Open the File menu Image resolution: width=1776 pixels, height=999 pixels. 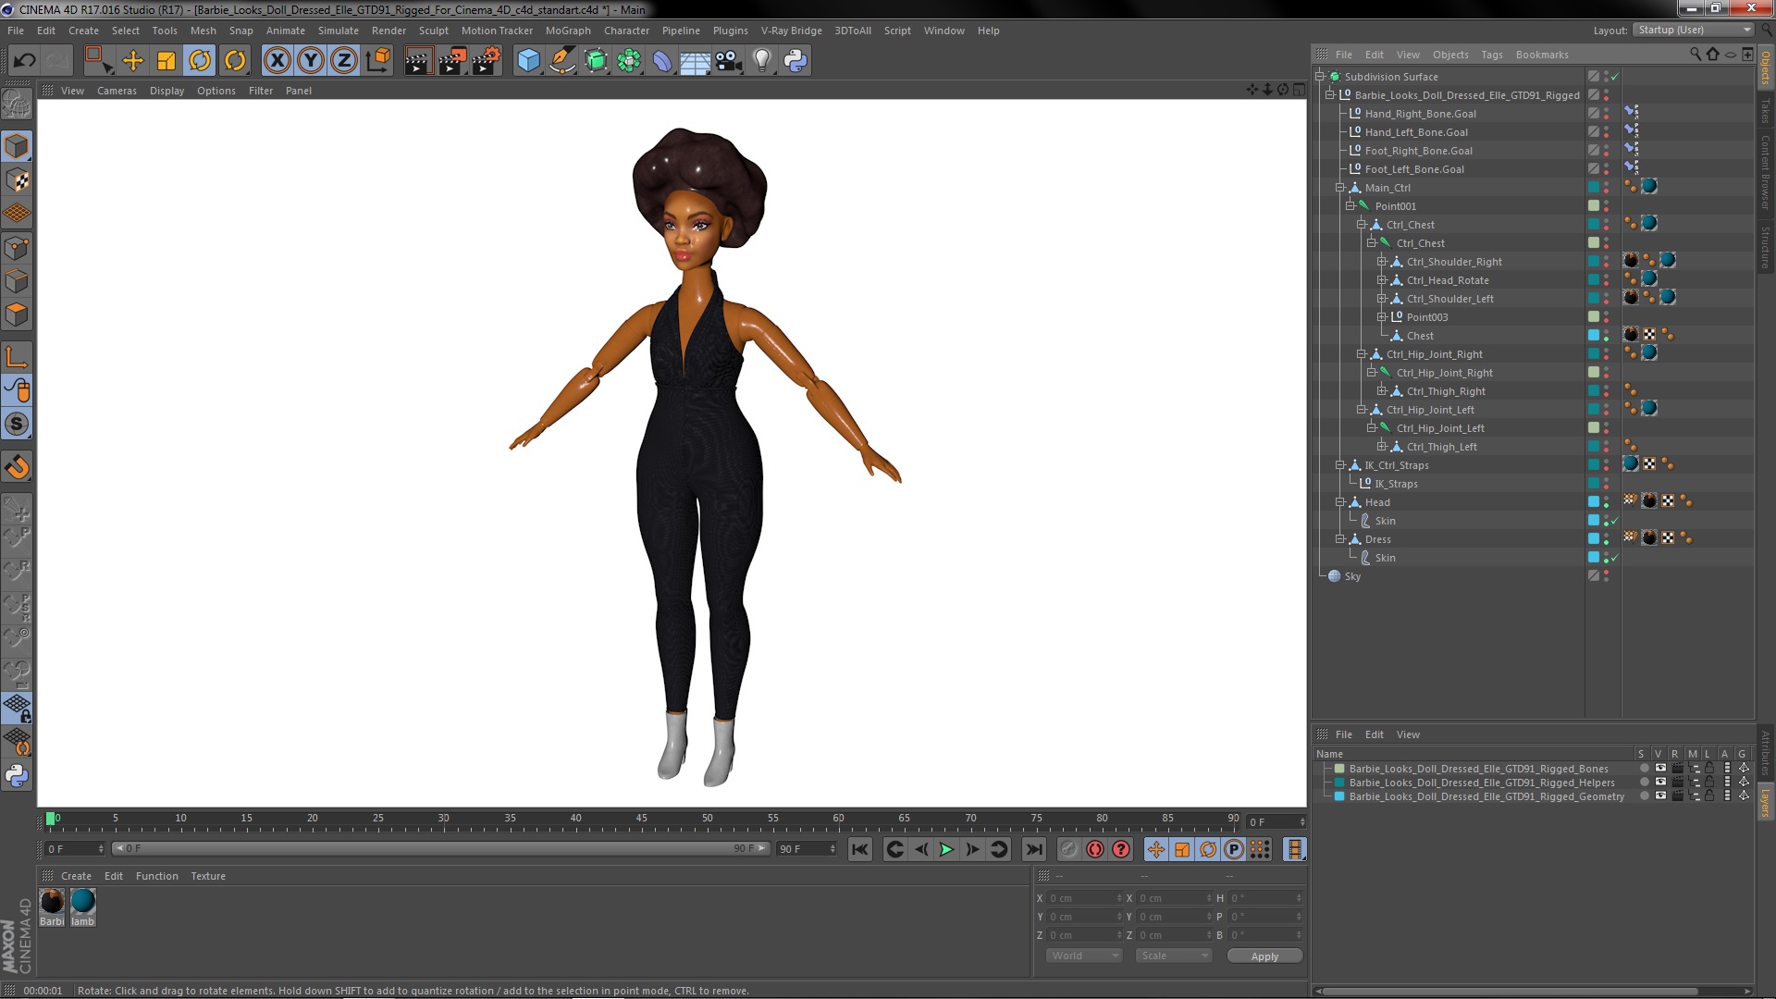(16, 31)
